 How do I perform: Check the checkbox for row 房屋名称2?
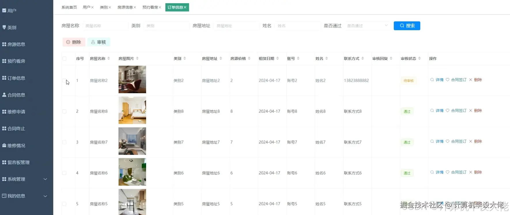pyautogui.click(x=64, y=81)
